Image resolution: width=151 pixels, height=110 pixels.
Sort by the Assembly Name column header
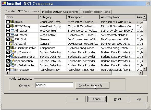tap(118, 17)
